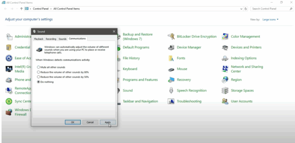Choose Reduce other sounds by 80%
Screen dimensions: 295x143
tap(39, 72)
